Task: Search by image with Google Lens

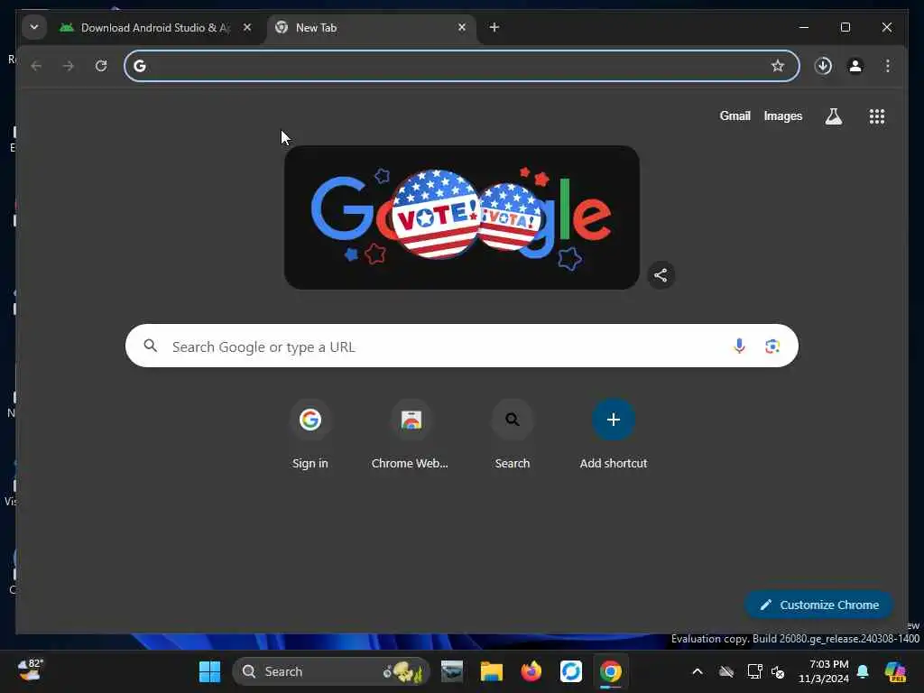Action: (772, 346)
